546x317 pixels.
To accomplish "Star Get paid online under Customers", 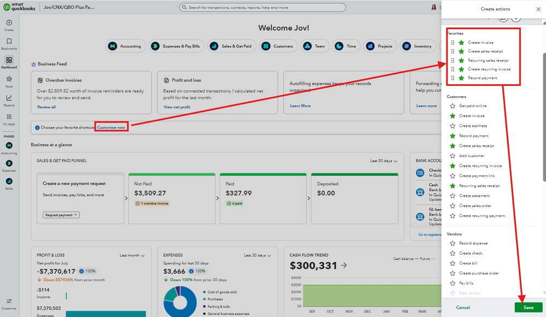I will (x=452, y=106).
